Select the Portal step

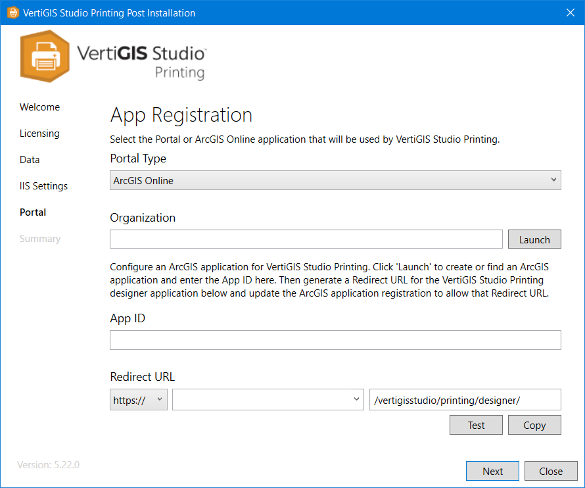33,212
